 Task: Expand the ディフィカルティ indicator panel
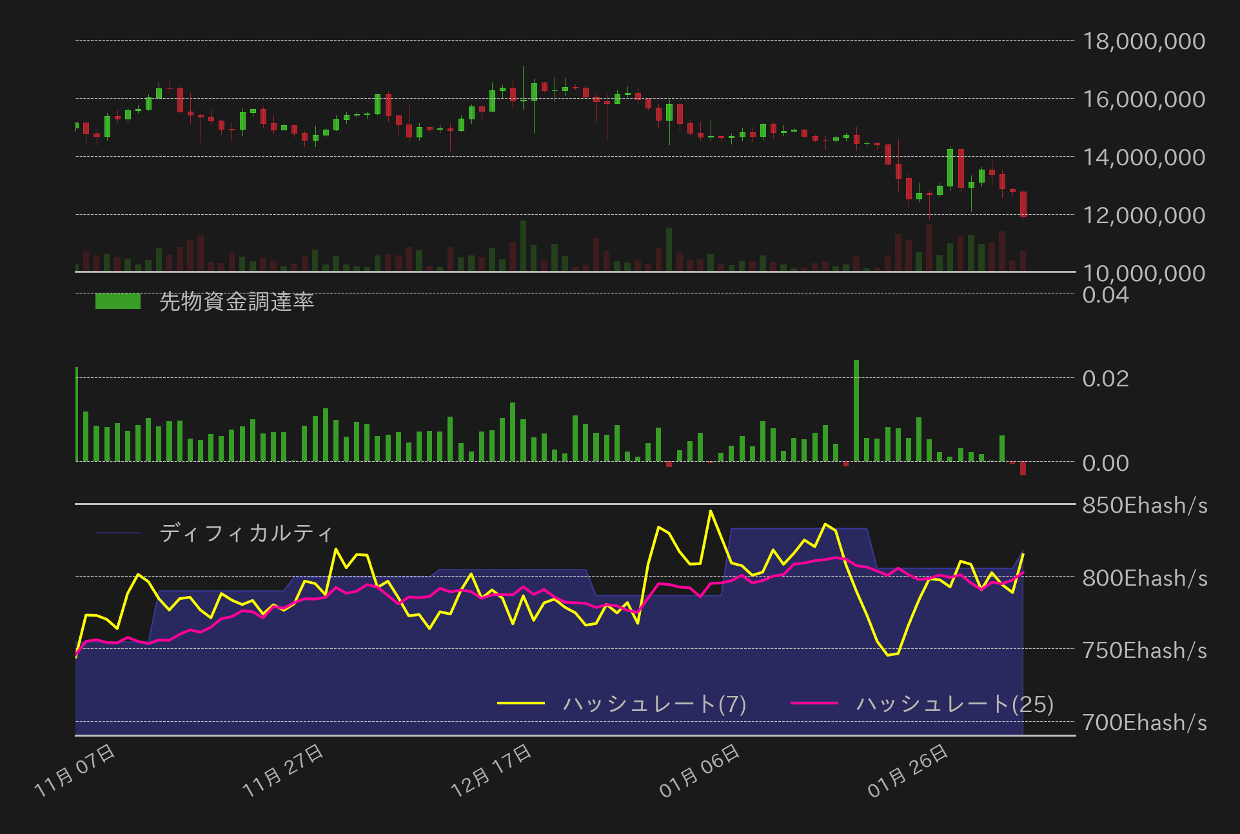(247, 532)
